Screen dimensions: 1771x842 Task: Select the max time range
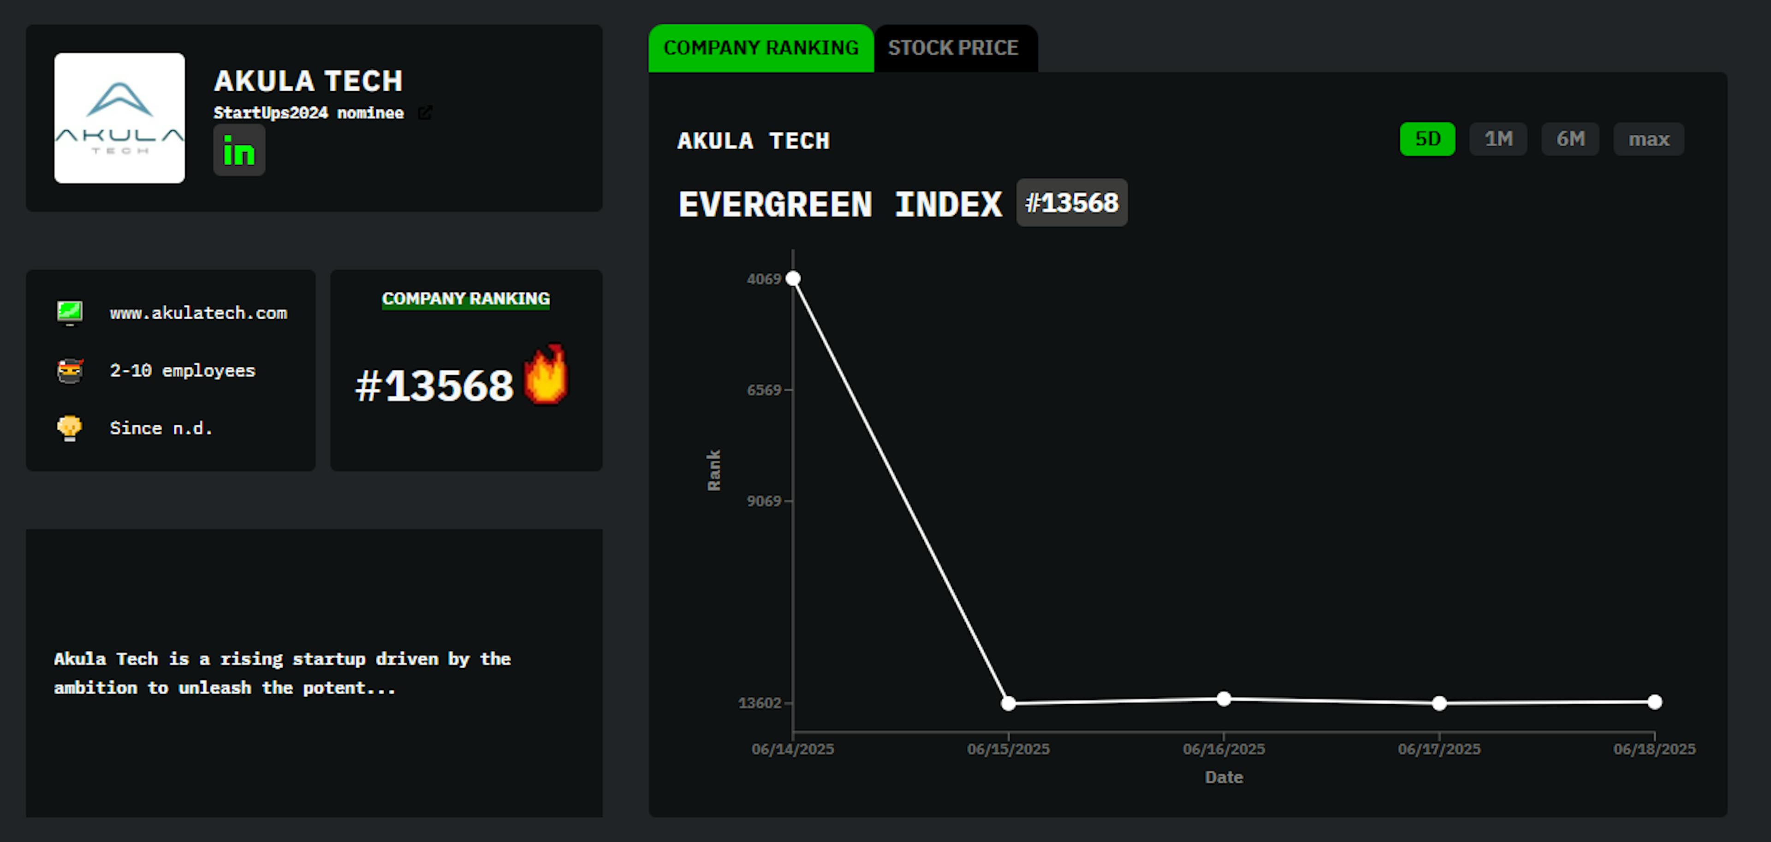pyautogui.click(x=1649, y=139)
